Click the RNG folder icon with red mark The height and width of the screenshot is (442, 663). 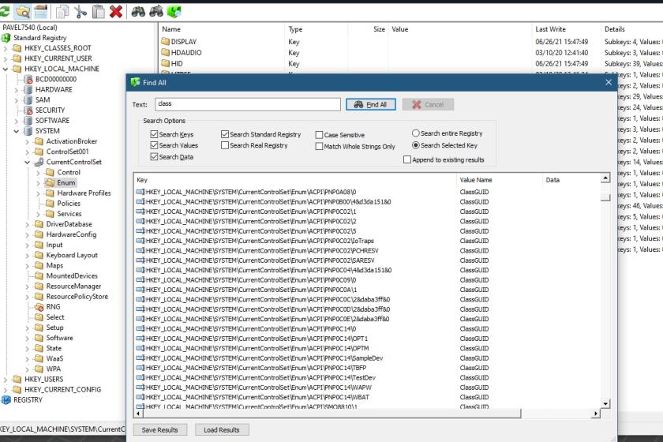click(x=39, y=307)
